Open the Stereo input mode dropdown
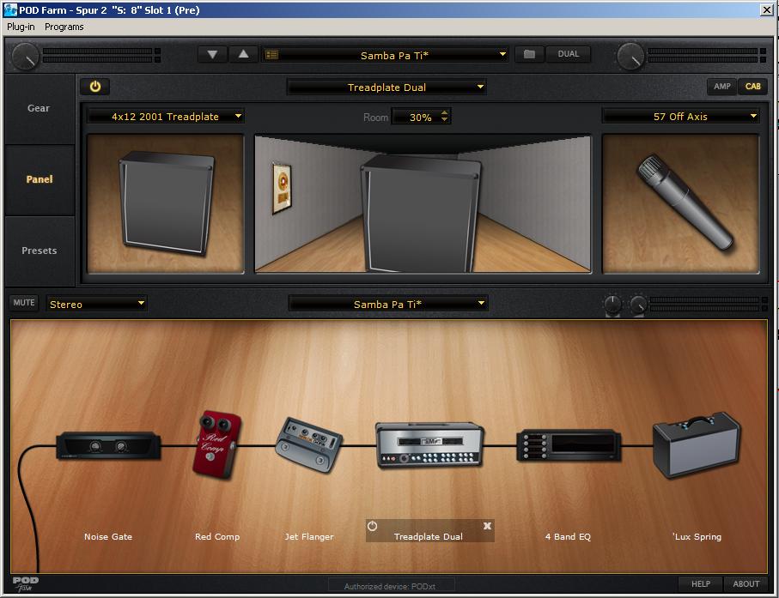 click(96, 304)
